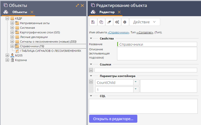
Task: Collapse the CQL section
Action: pyautogui.click(x=91, y=96)
